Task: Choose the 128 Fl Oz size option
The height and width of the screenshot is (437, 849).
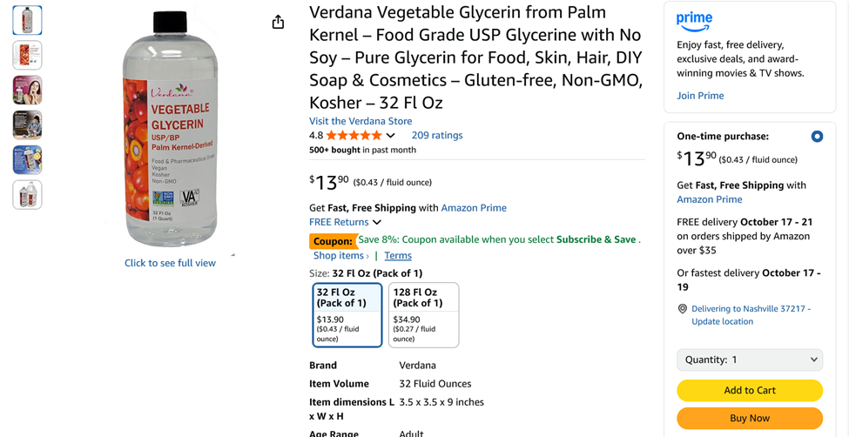Action: (423, 314)
